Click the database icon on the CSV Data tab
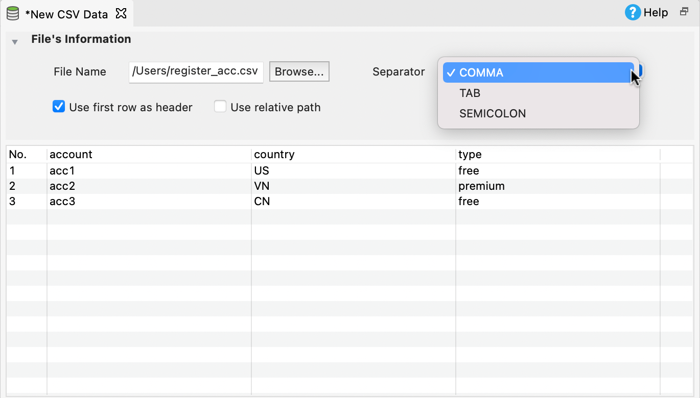This screenshot has height=398, width=700. [x=13, y=13]
